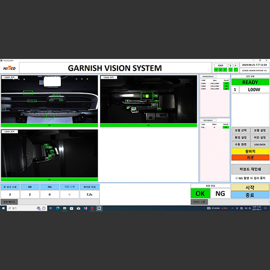270x270 pixels.
Task: Switch to 수동 화면 manual screen
Action: pos(240,144)
